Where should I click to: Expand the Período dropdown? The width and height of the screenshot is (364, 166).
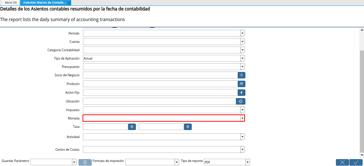[x=242, y=33]
